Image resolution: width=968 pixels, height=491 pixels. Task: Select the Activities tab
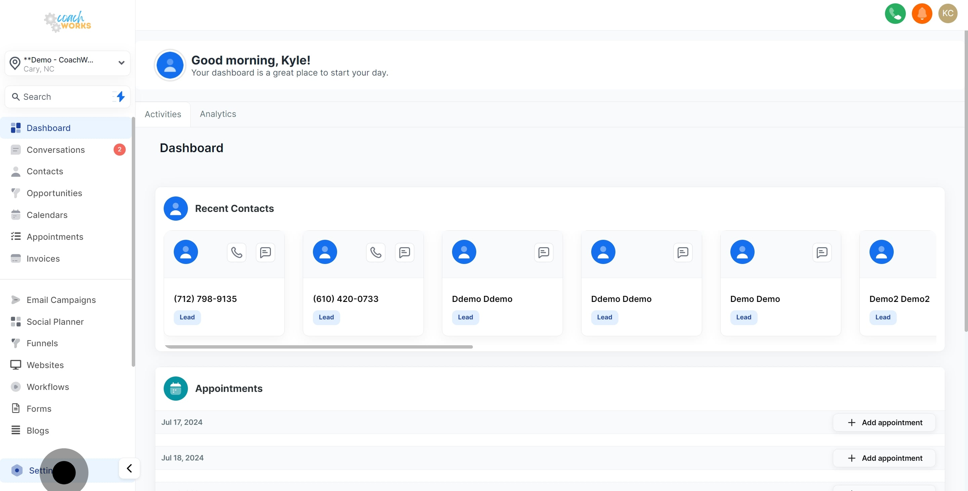(x=163, y=114)
